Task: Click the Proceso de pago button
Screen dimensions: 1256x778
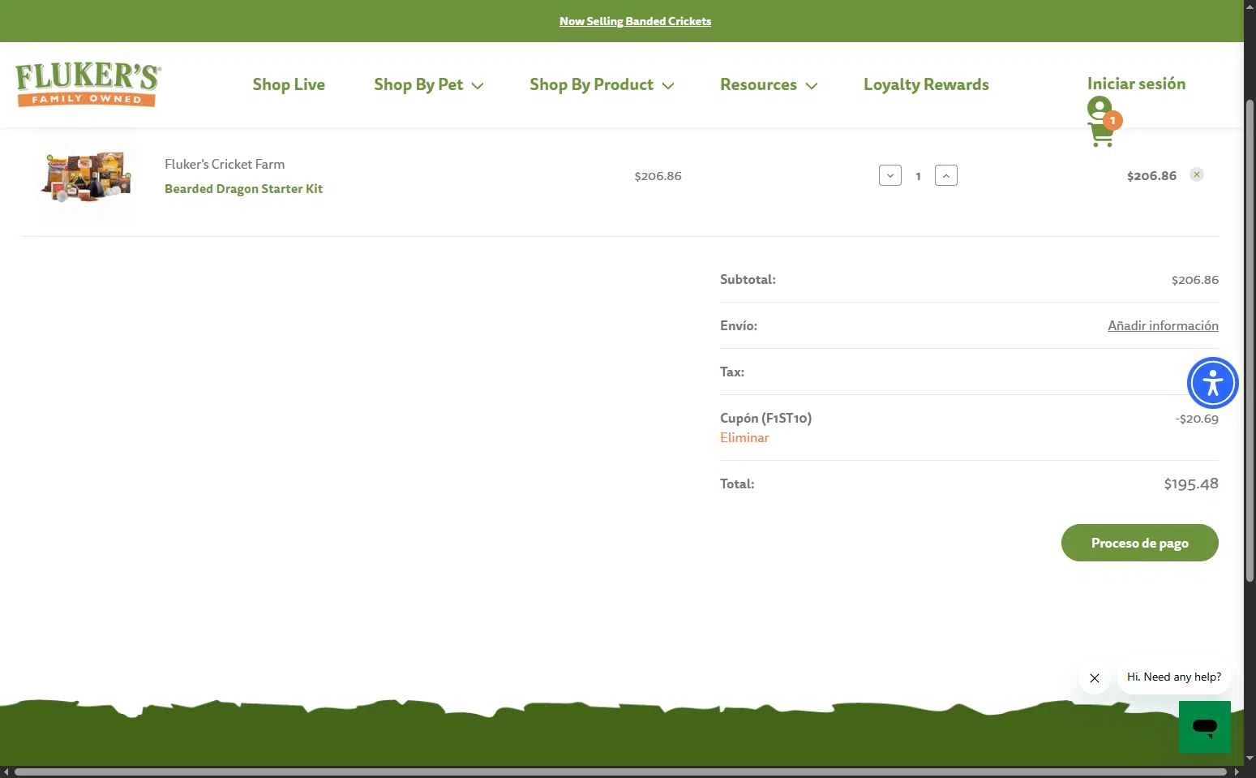Action: (x=1139, y=543)
